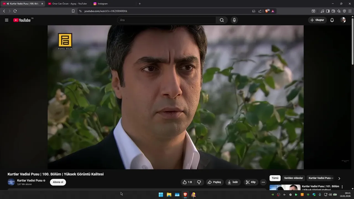Viewport: 354px width, 199px height.
Task: Click into the Ara search field
Action: [x=166, y=20]
